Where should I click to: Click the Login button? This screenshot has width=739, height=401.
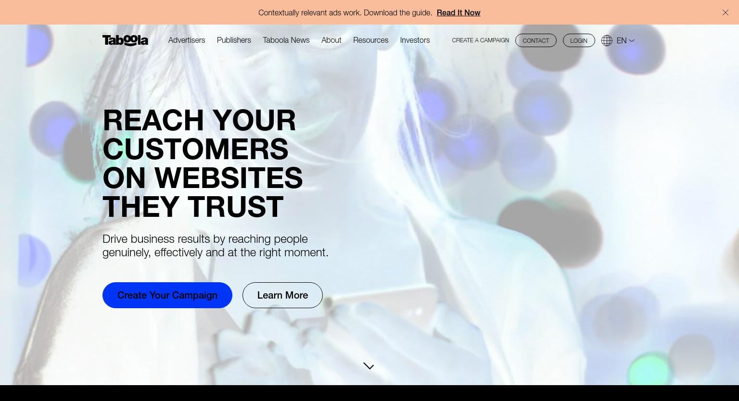point(579,40)
